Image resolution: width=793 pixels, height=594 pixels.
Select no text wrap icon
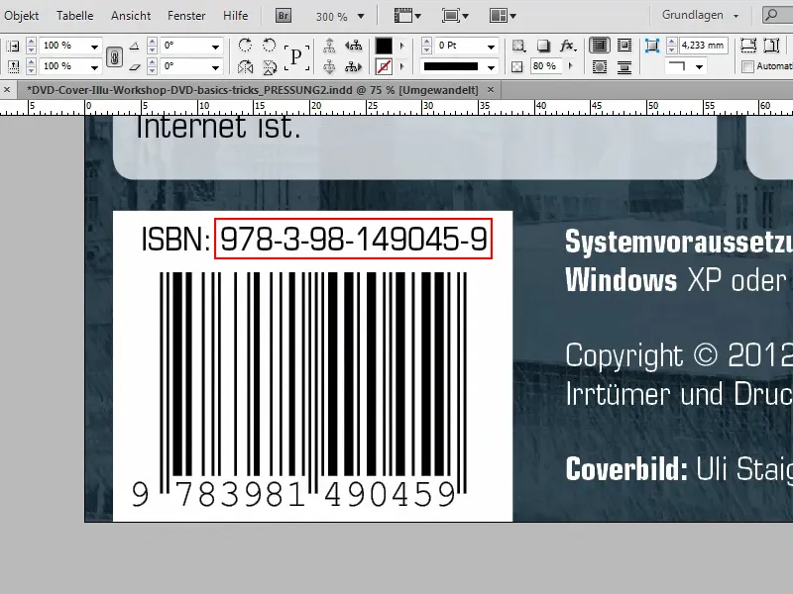pos(600,46)
